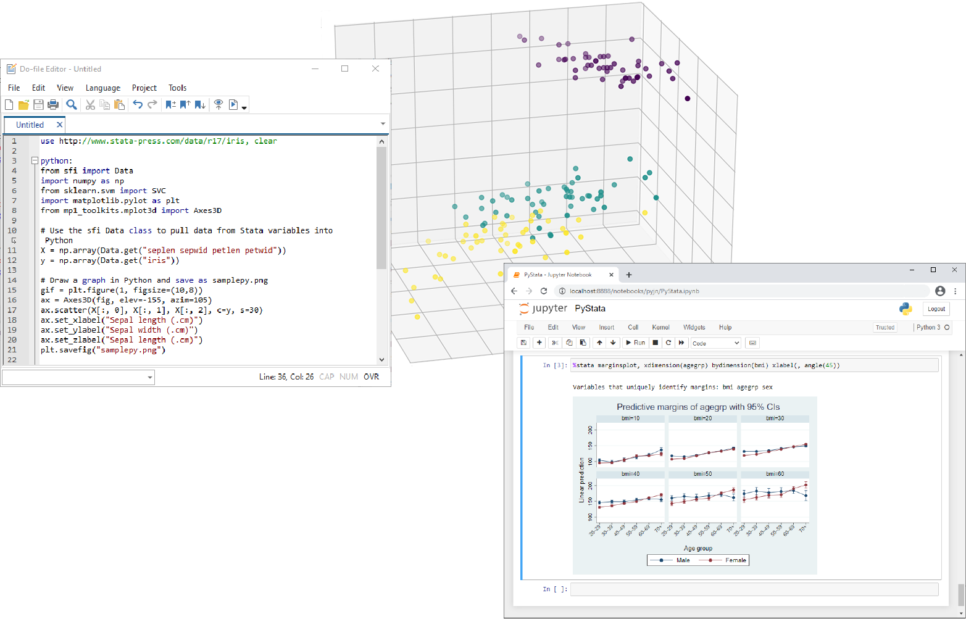The width and height of the screenshot is (966, 619).
Task: Open the Kernel menu in Jupyter
Action: click(x=660, y=327)
